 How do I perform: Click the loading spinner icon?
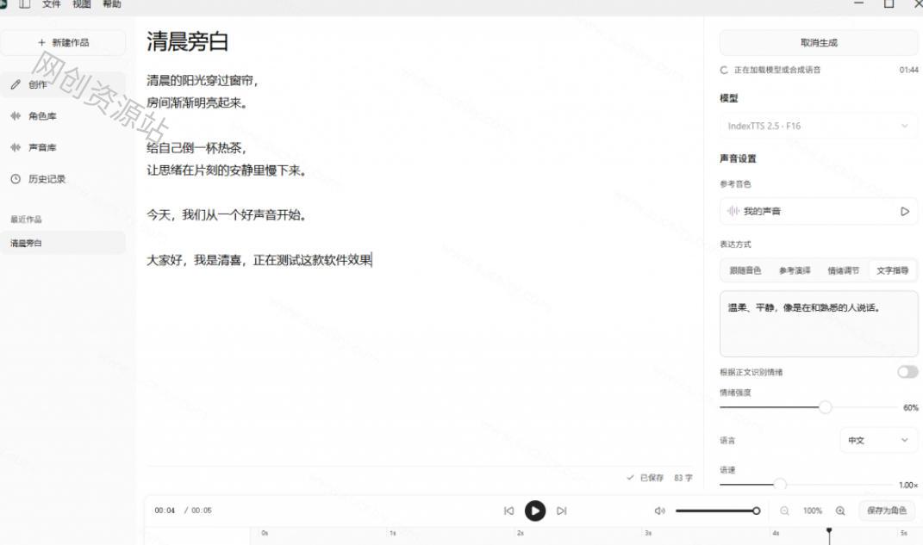[x=724, y=70]
